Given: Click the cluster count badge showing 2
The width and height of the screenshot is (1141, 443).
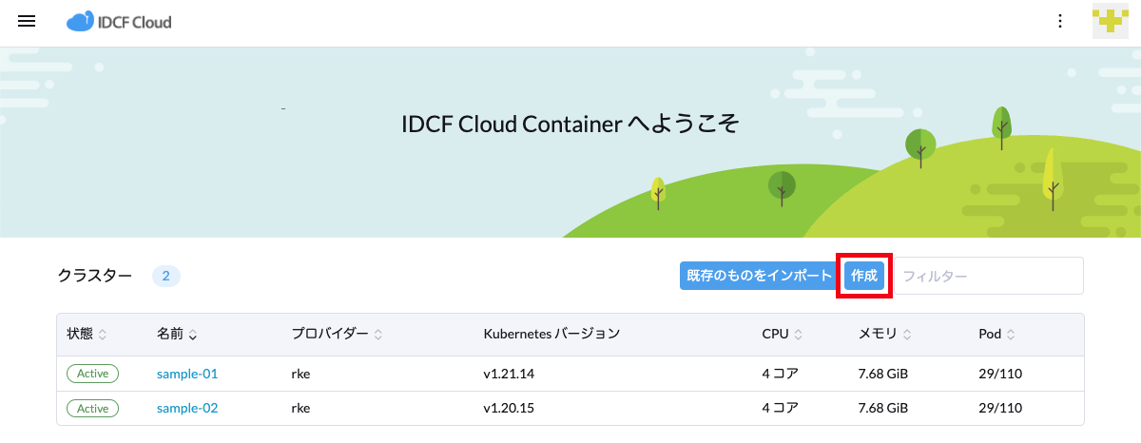Looking at the screenshot, I should click(x=165, y=276).
